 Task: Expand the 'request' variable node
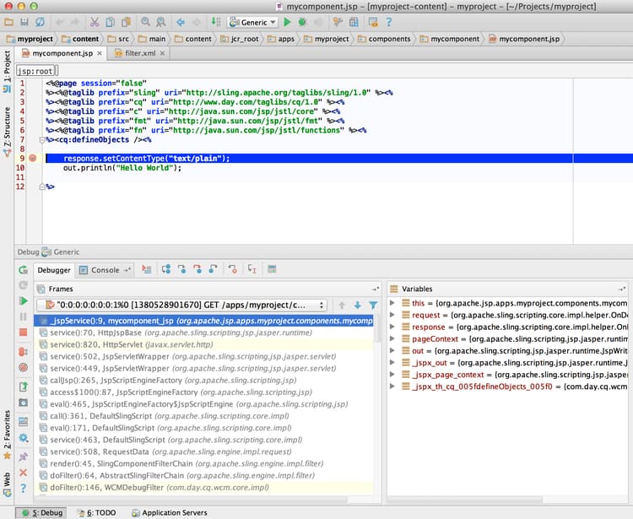392,314
